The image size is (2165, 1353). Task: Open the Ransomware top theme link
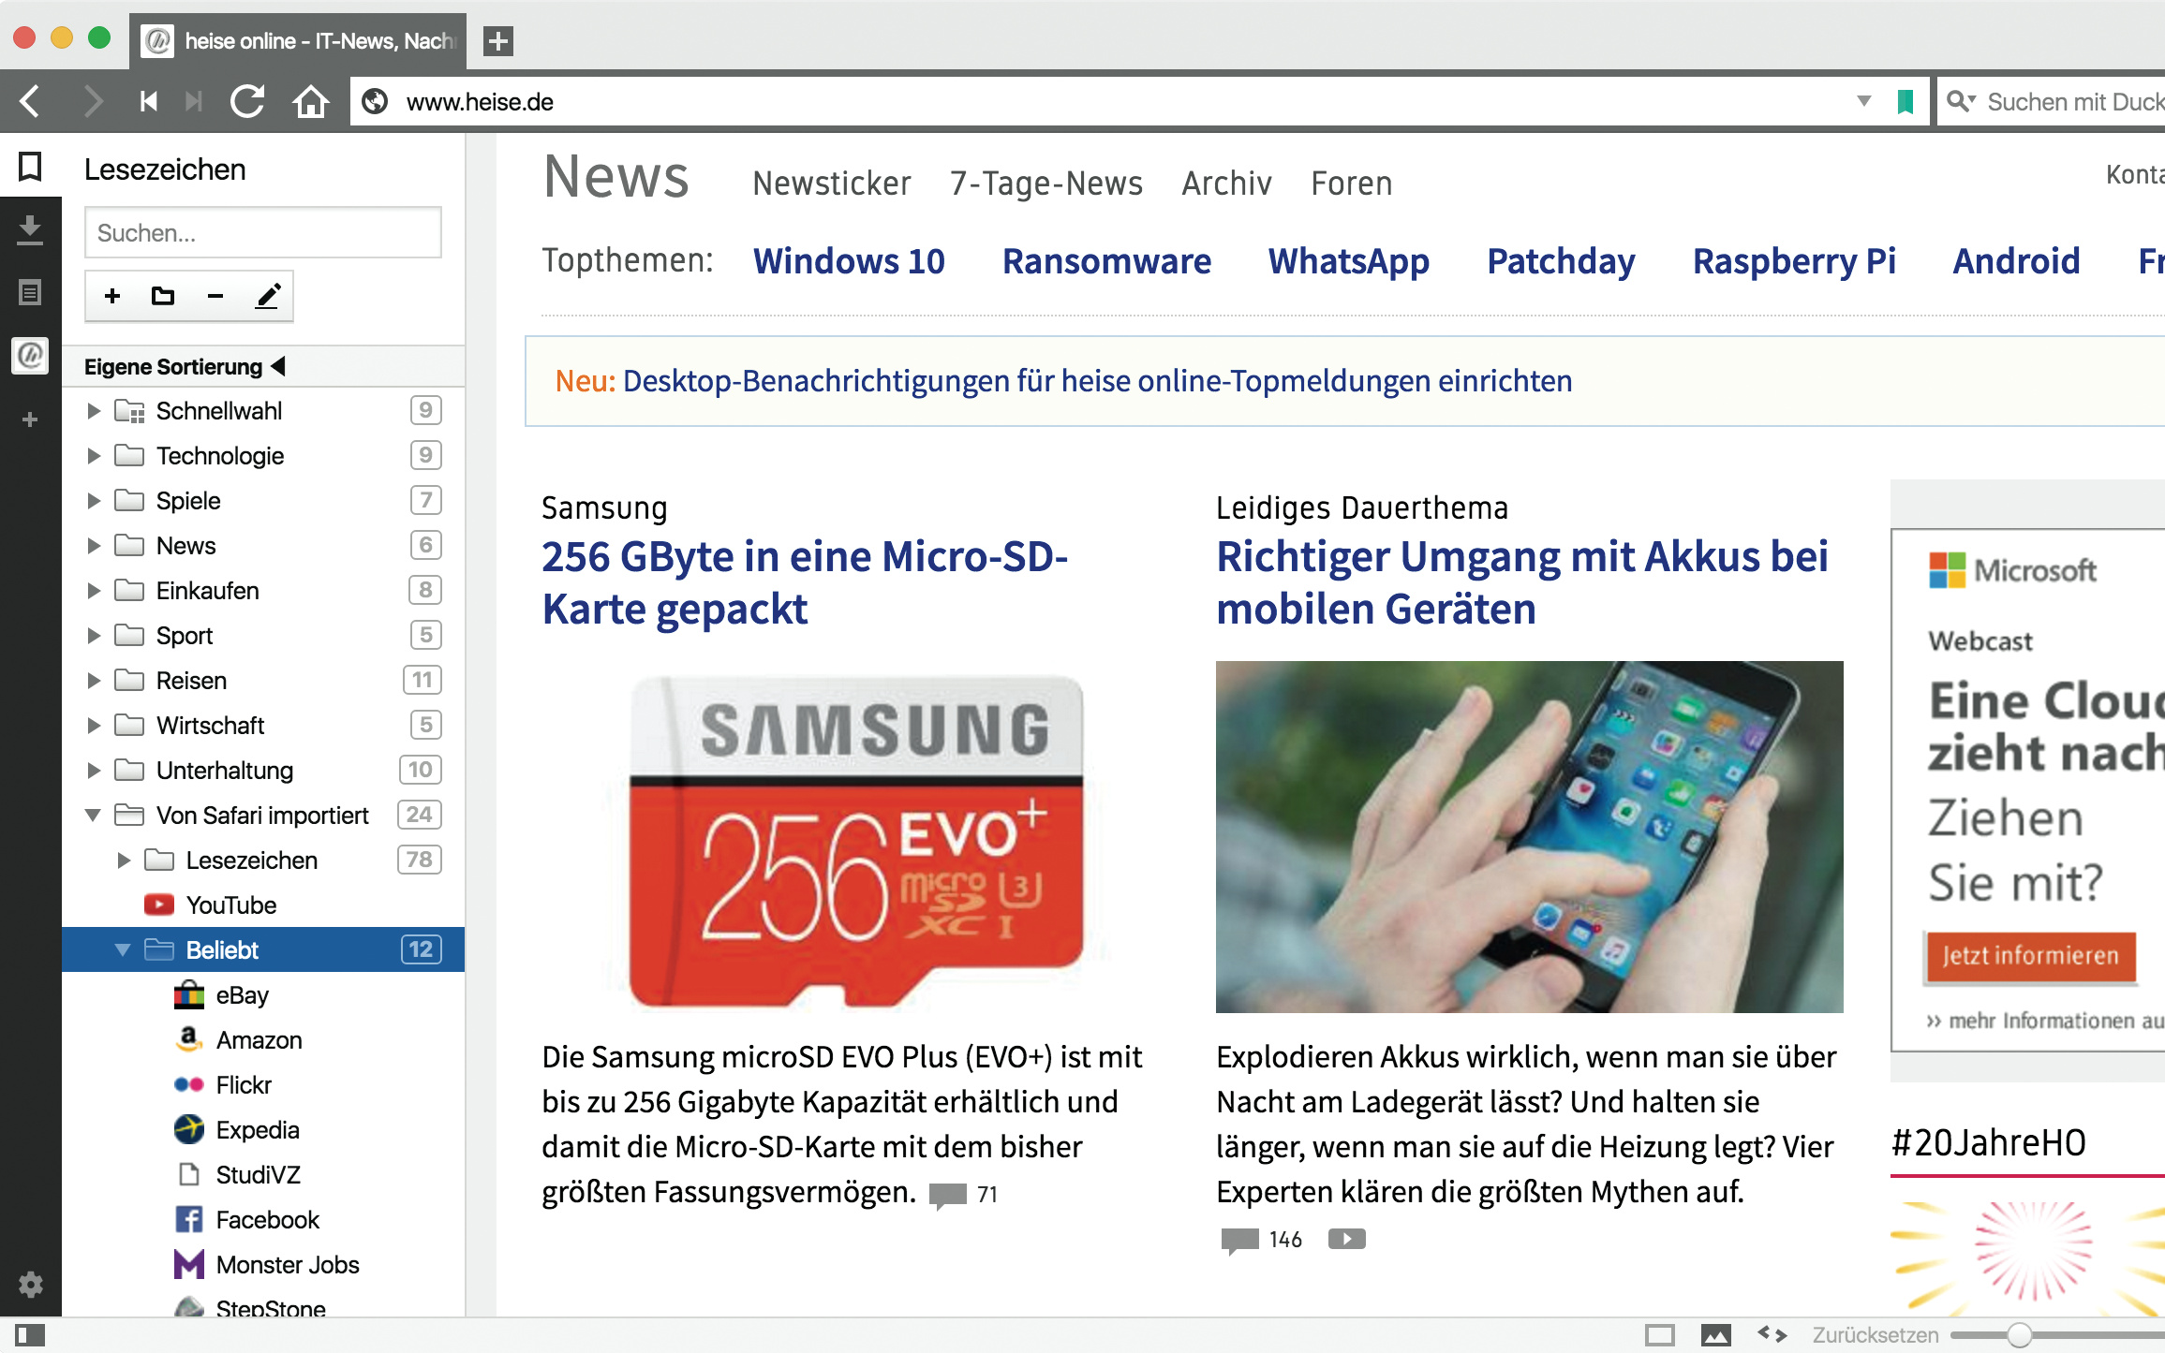point(1105,261)
